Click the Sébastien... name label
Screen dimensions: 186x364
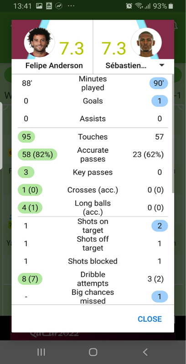click(126, 66)
